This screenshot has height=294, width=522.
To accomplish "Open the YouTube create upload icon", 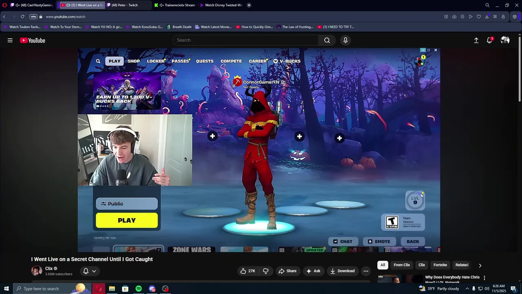I will tap(476, 40).
